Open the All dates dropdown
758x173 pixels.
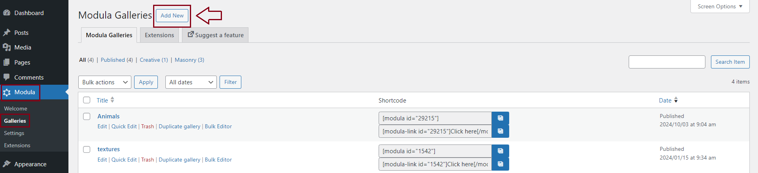191,82
